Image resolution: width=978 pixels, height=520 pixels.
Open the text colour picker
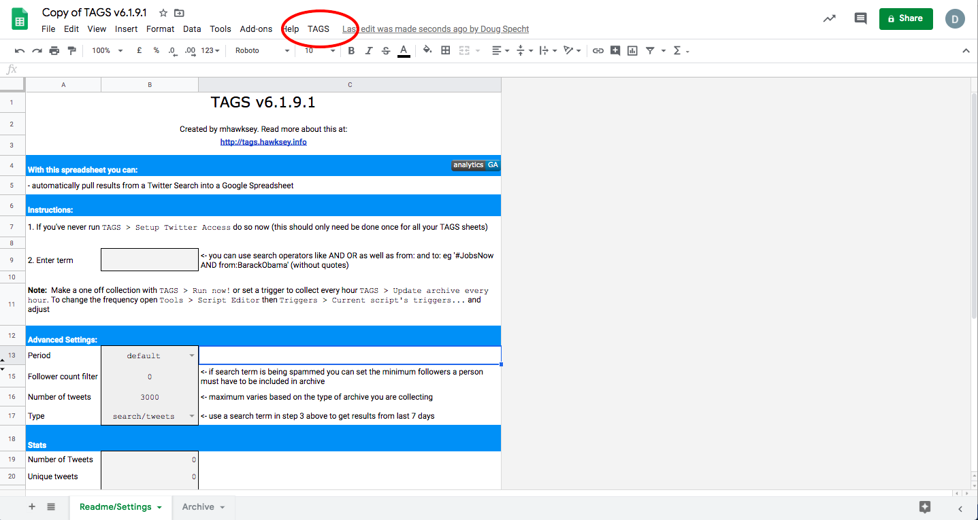[x=404, y=51]
